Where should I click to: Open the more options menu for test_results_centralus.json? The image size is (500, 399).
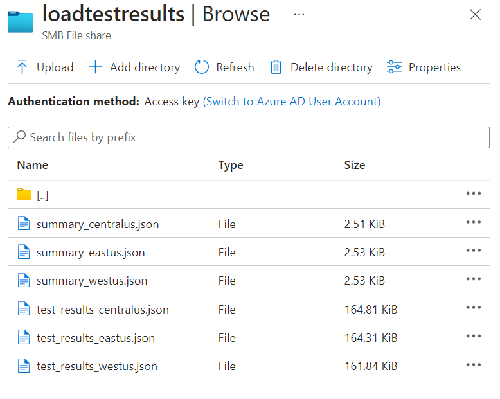point(474,308)
